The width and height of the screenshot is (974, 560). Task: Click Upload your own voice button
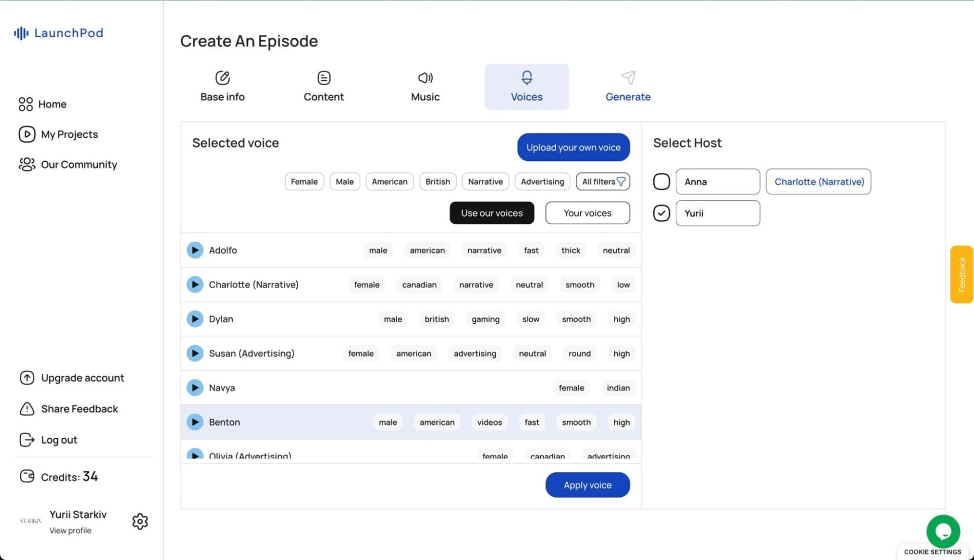pyautogui.click(x=573, y=148)
